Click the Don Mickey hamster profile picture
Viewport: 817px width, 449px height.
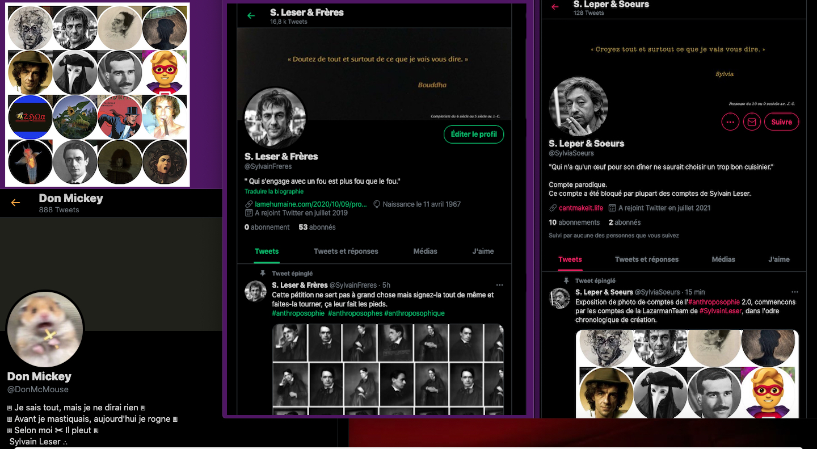click(x=45, y=330)
